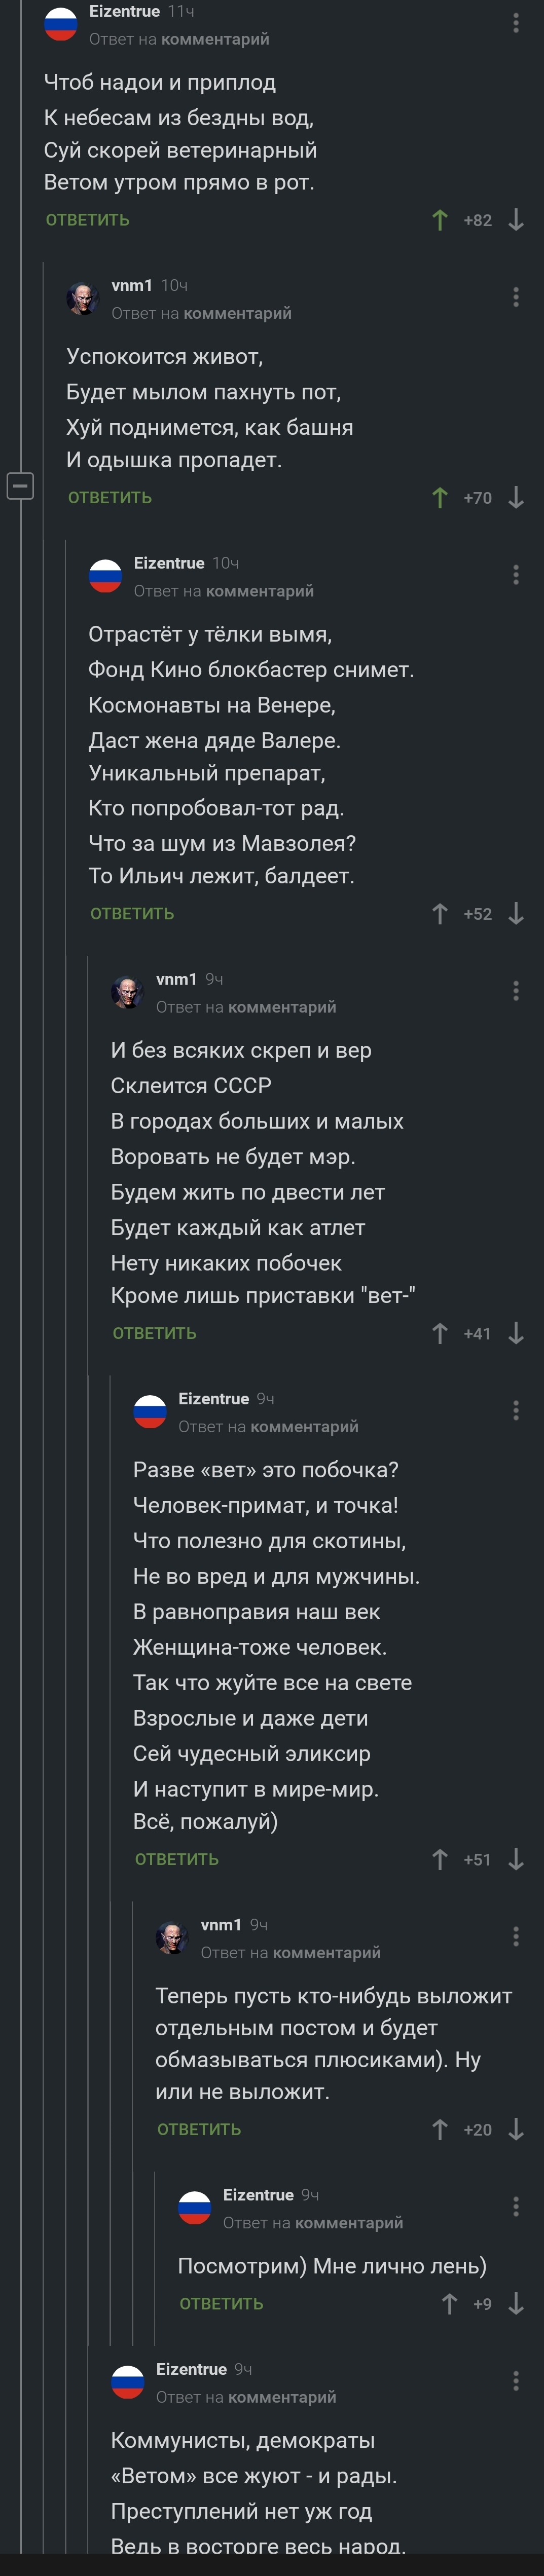Viewport: 544px width, 2576px height.
Task: Open three-dot menu on vnm1's 10ч comment
Action: click(x=516, y=297)
